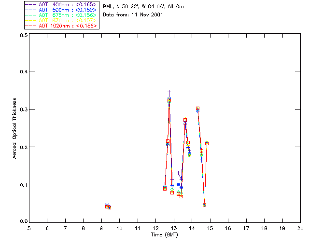309x247 pixels.
Task: Click the AOT 1020nm legend entry
Action: (61, 26)
